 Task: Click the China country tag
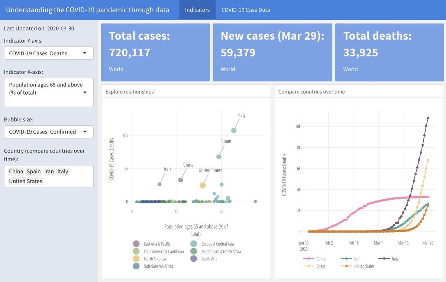(16, 171)
